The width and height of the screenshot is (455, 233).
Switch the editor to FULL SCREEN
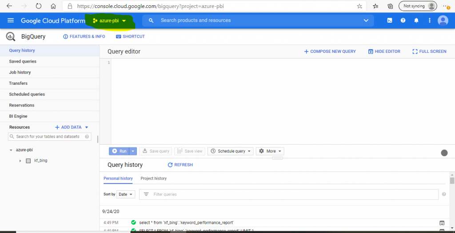pyautogui.click(x=430, y=51)
